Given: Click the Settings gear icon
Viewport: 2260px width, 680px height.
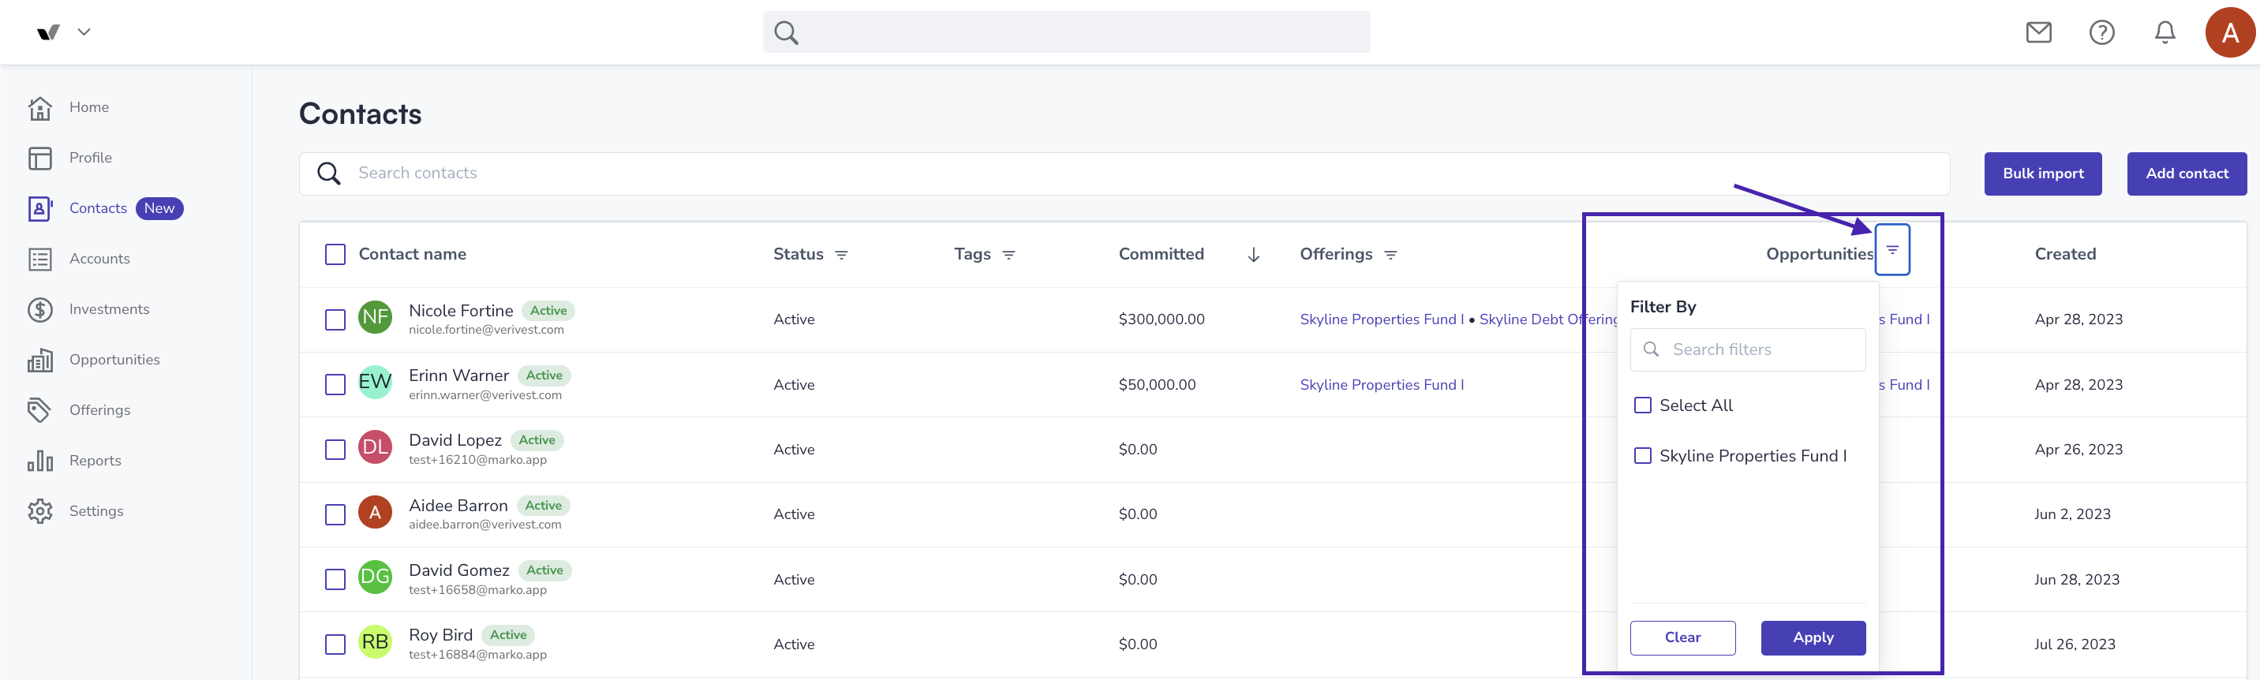Looking at the screenshot, I should click(x=40, y=510).
